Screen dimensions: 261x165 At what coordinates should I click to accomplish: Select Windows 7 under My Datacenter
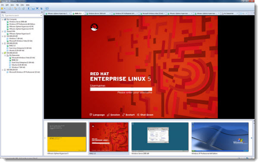[19, 67]
